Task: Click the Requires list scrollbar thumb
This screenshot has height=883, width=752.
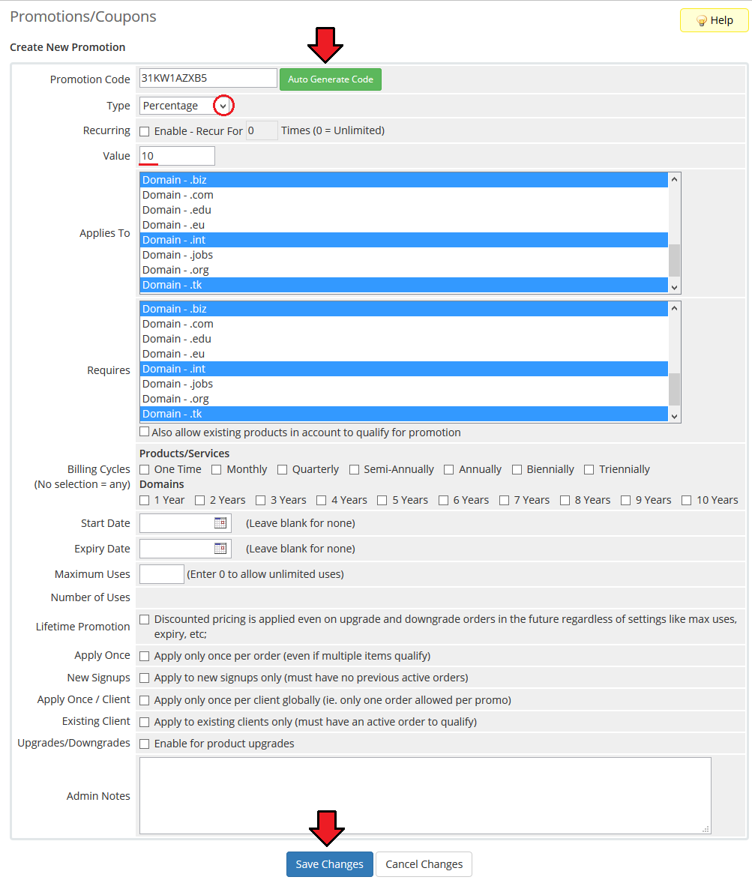Action: (x=674, y=389)
